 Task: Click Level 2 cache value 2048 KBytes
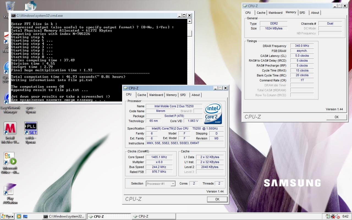point(210,167)
